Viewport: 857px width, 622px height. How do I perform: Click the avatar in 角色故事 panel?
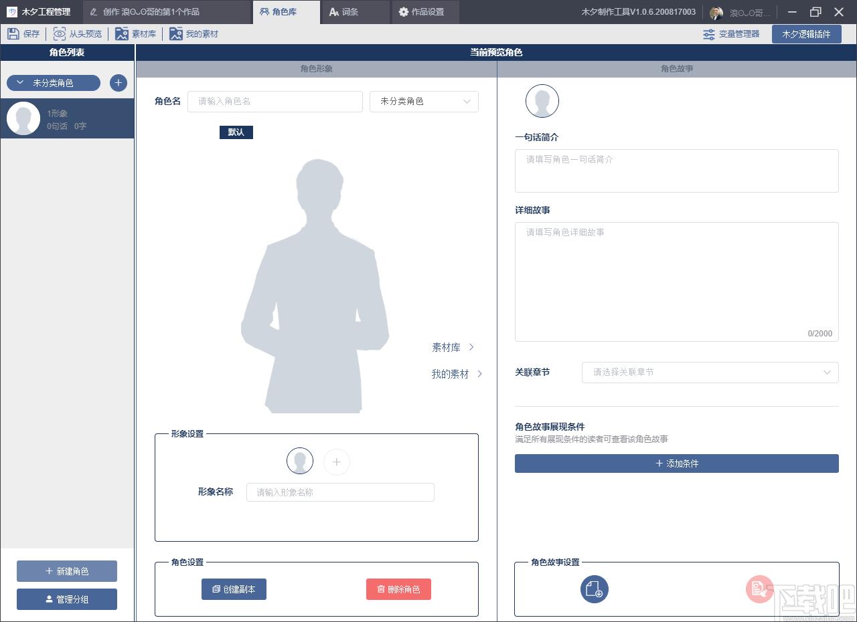click(x=542, y=102)
